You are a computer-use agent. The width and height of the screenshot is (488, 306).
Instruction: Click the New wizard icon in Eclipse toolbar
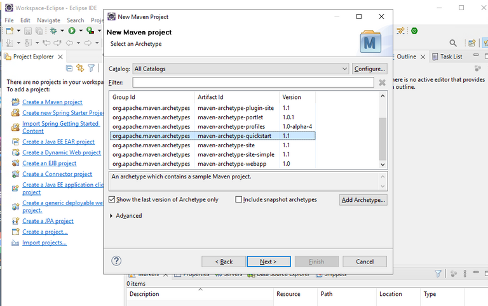pyautogui.click(x=10, y=30)
